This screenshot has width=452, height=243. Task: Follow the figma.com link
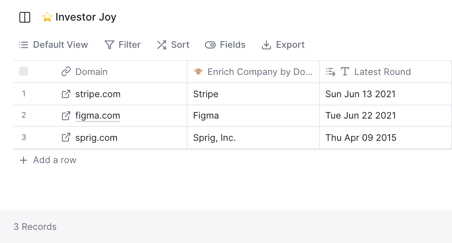98,115
